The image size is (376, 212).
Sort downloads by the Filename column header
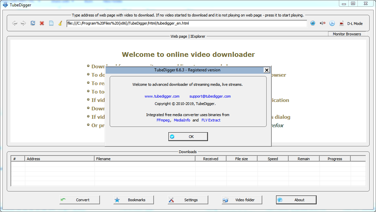coord(145,159)
